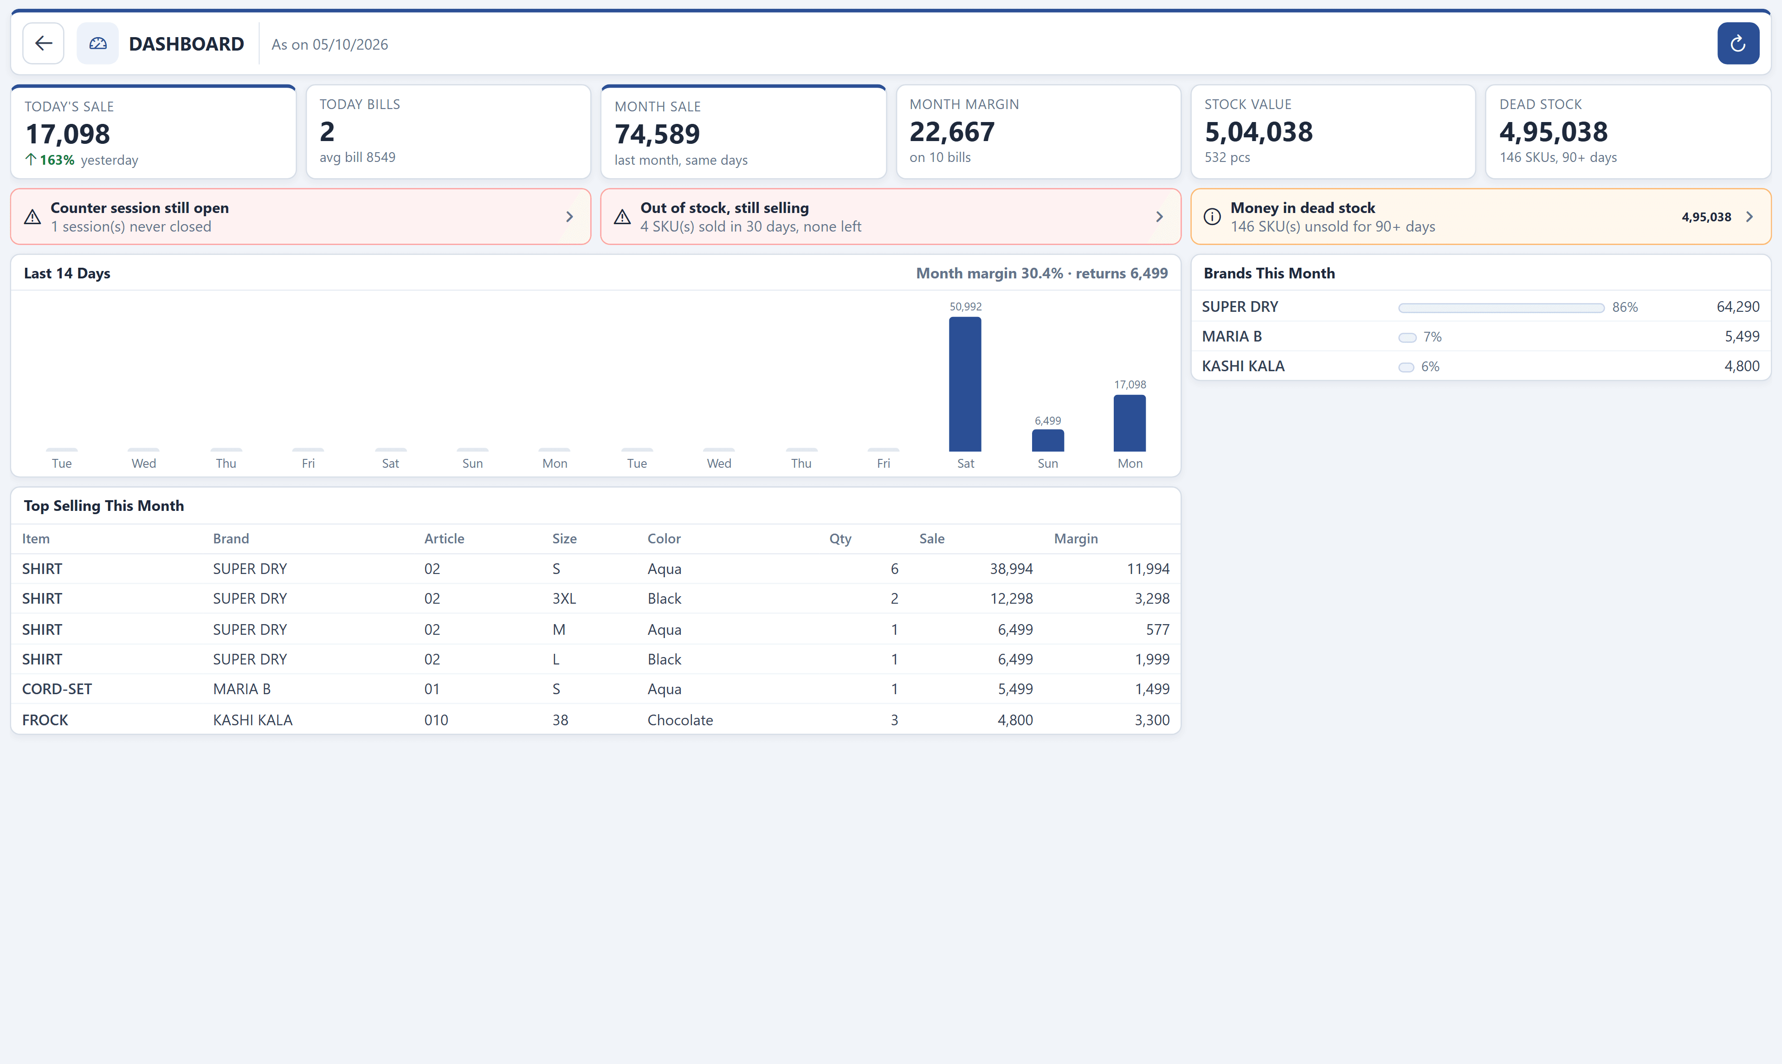The height and width of the screenshot is (1064, 1782).
Task: Click the dashboard gauge icon
Action: click(98, 44)
